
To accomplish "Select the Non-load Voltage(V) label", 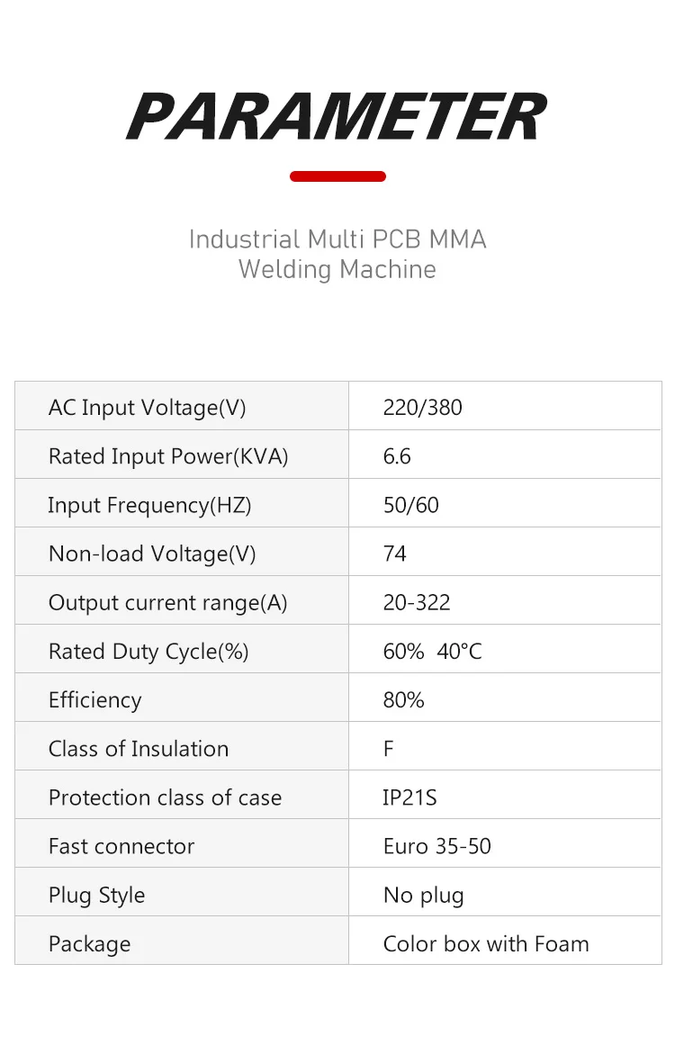I will pyautogui.click(x=152, y=554).
